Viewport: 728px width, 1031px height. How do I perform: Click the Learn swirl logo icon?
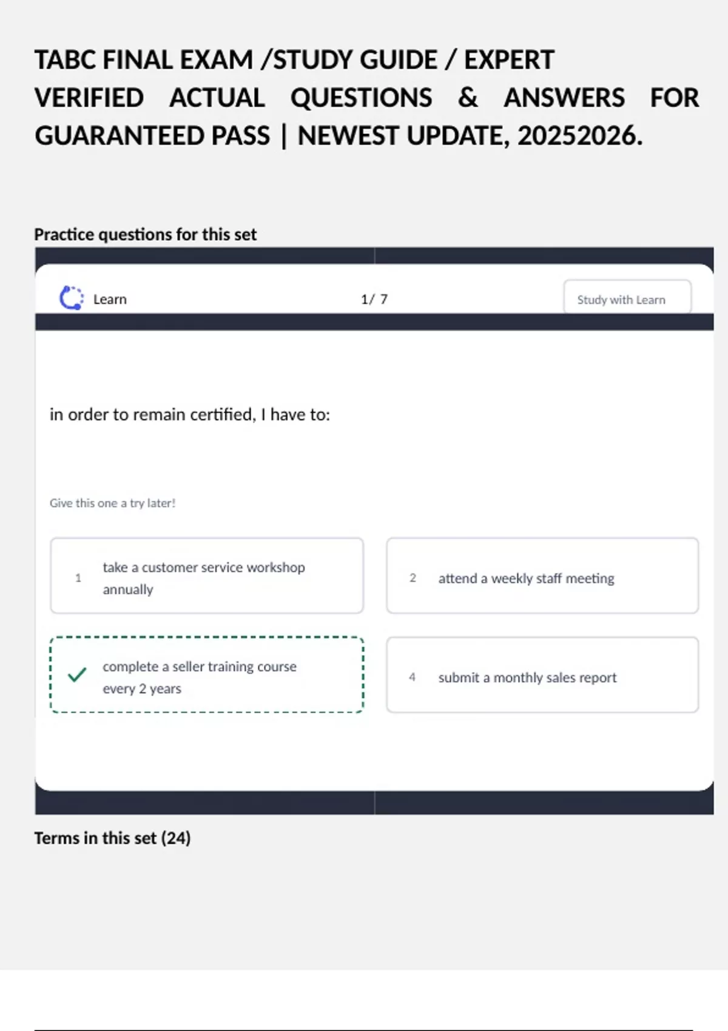coord(72,298)
